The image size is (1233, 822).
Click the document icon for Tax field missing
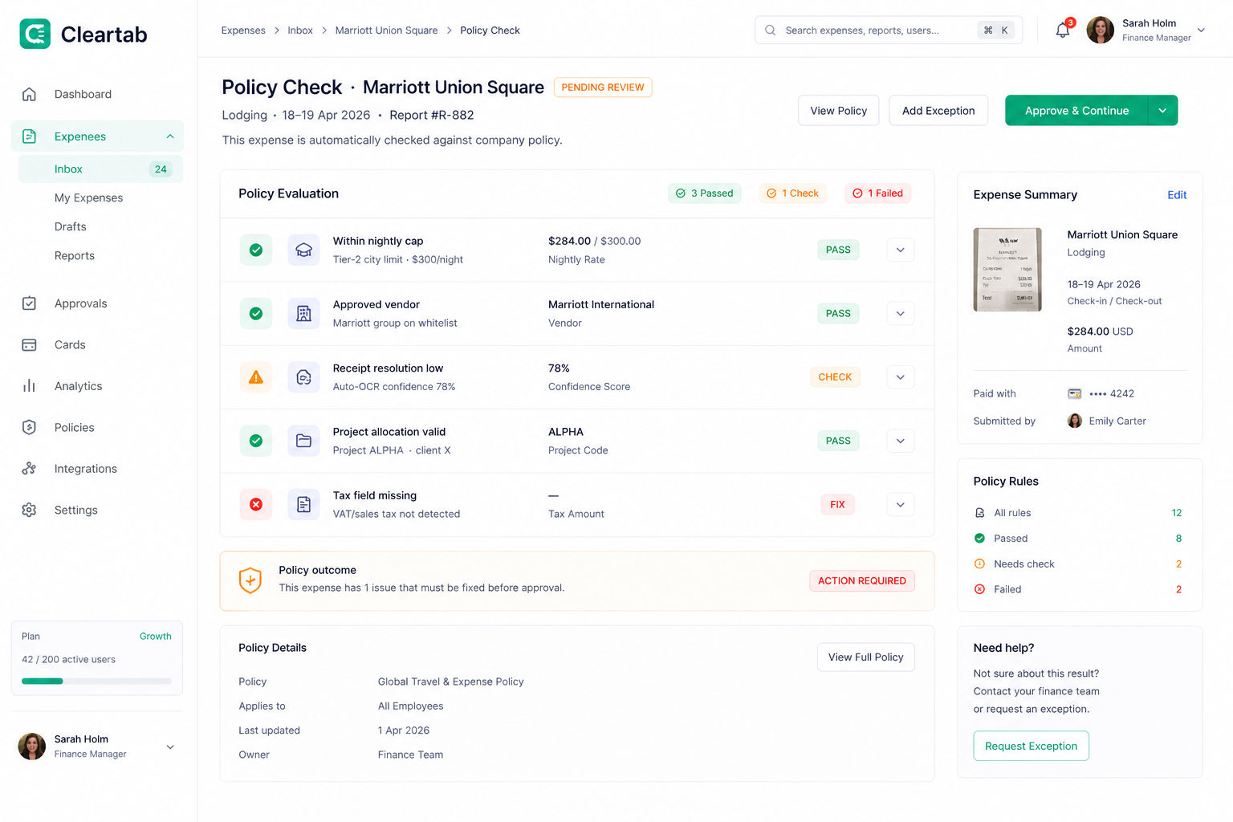coord(303,505)
